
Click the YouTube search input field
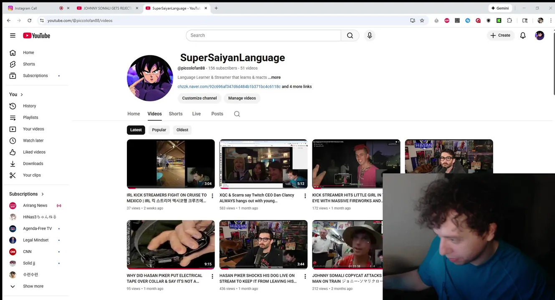[x=264, y=35]
